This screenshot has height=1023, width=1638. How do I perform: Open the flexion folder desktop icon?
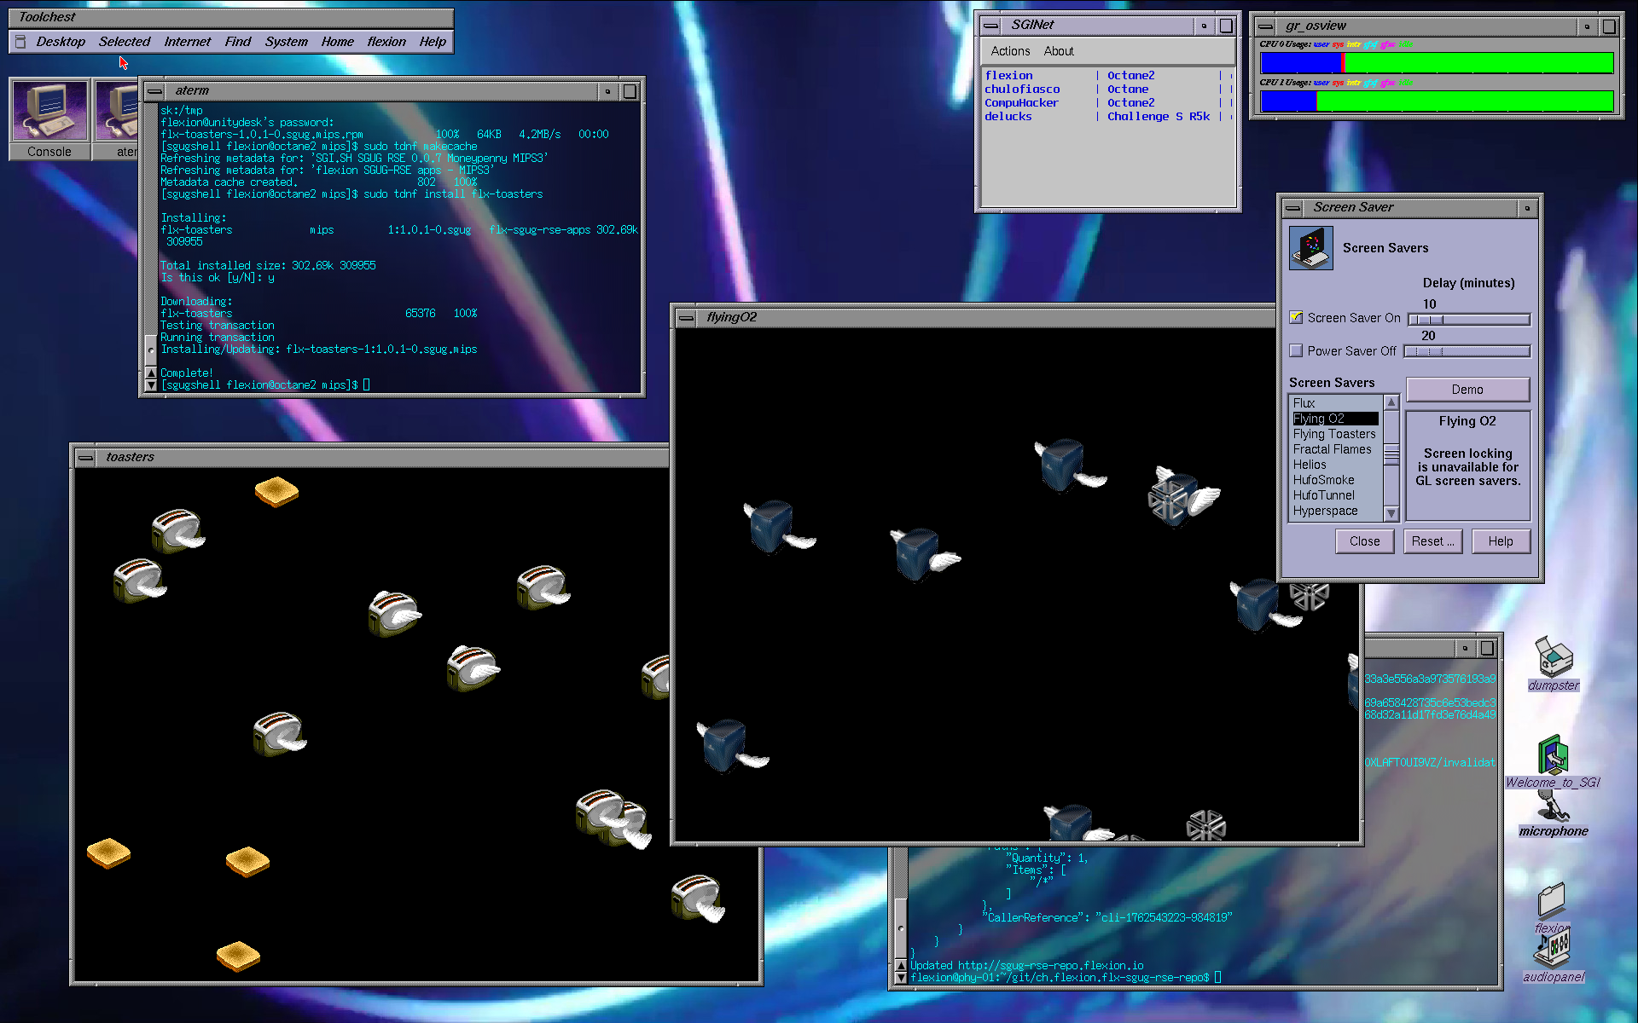pyautogui.click(x=1552, y=901)
